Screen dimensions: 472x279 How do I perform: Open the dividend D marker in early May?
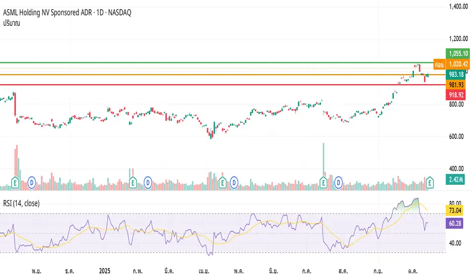pyautogui.click(x=234, y=183)
